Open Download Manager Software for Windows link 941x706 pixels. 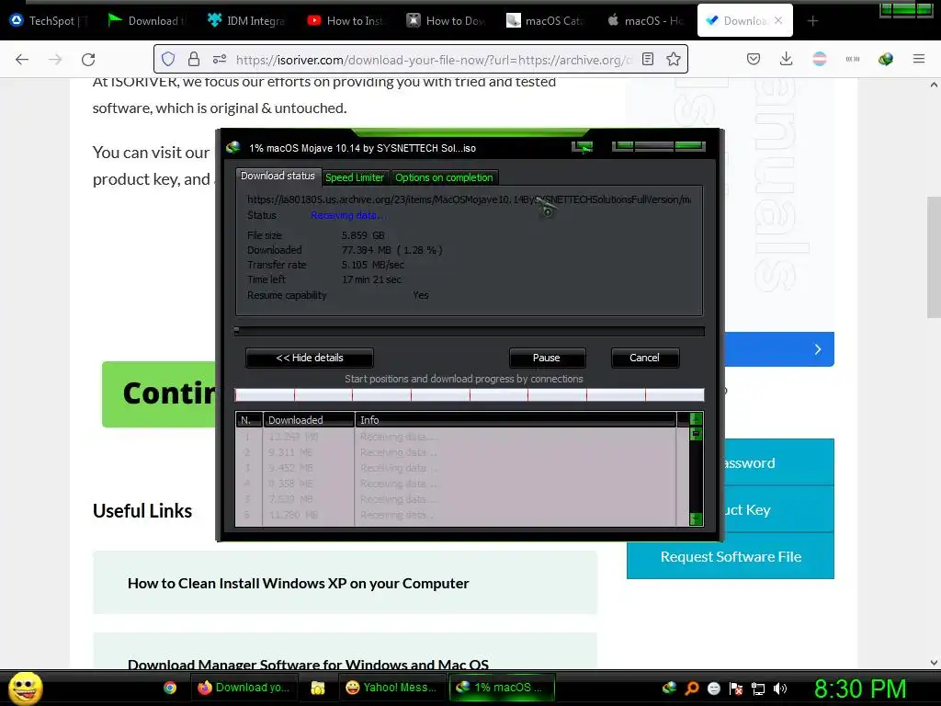[x=308, y=664]
